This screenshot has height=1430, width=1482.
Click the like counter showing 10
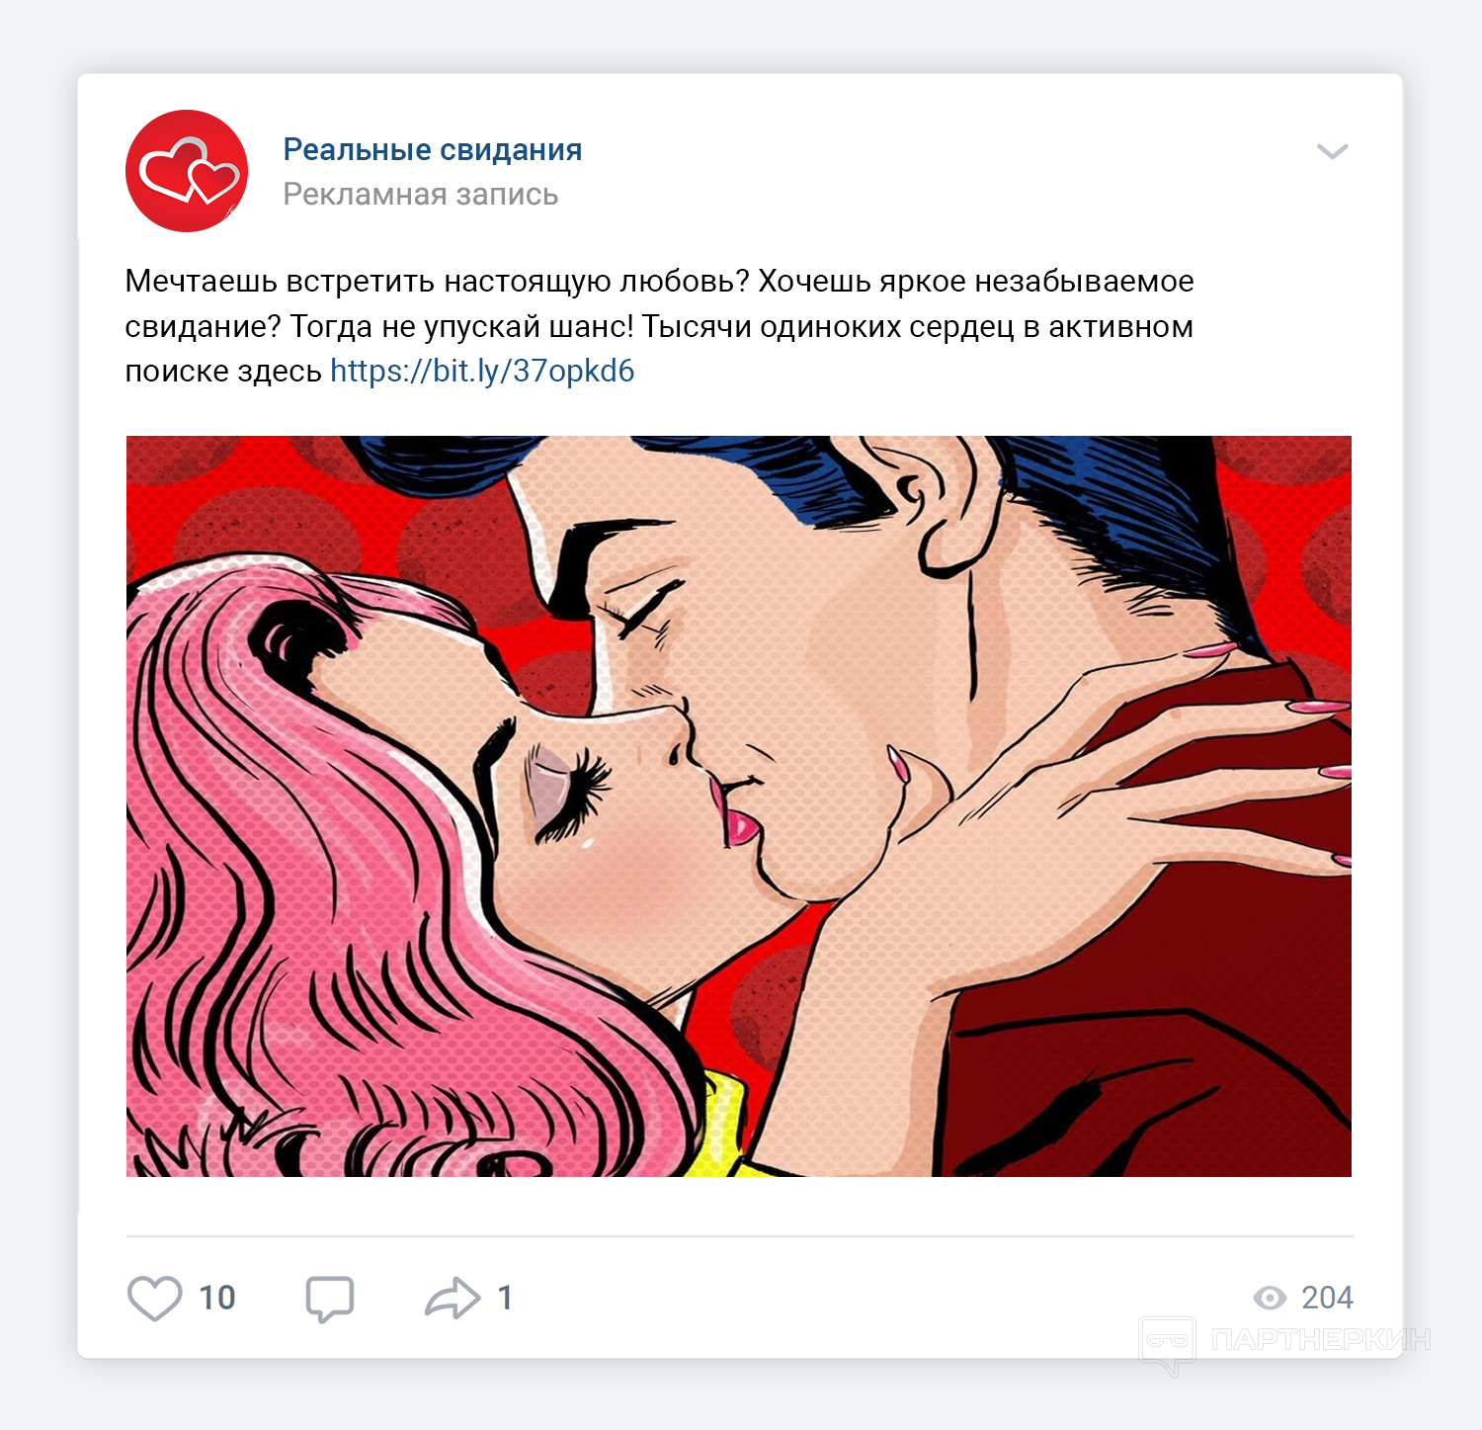click(217, 1298)
